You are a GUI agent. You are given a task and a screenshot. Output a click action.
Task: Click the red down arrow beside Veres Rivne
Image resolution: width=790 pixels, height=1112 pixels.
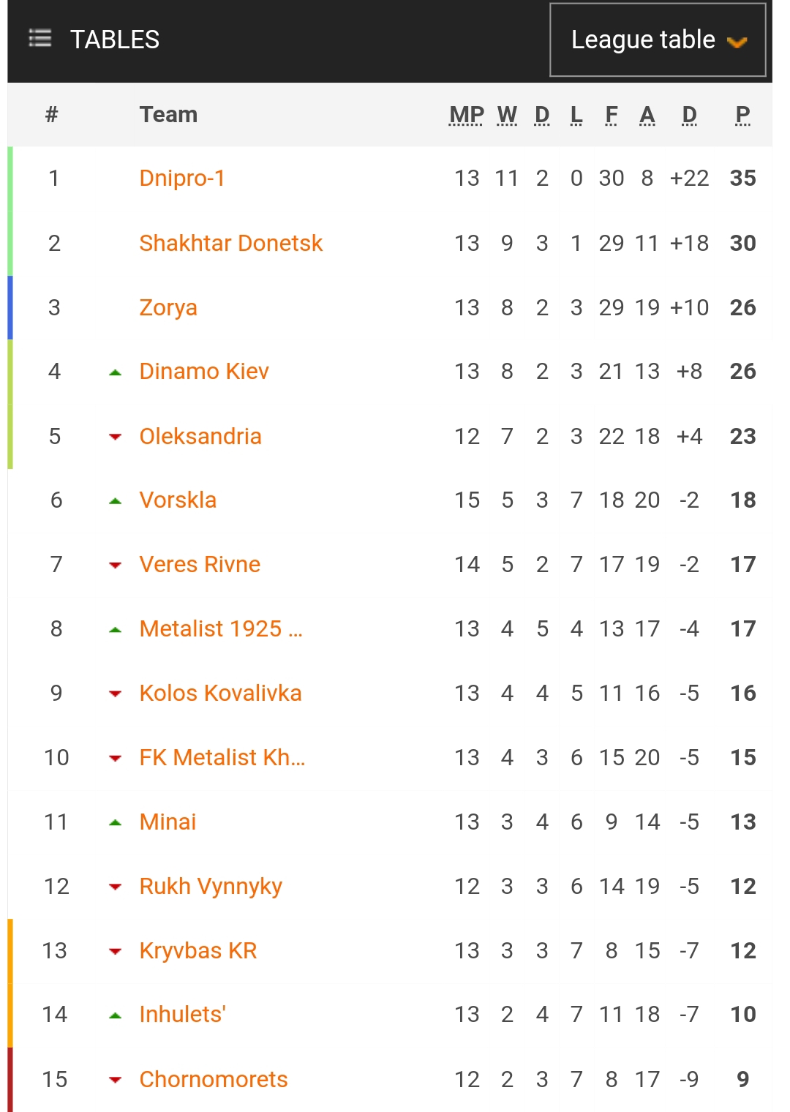pos(115,565)
